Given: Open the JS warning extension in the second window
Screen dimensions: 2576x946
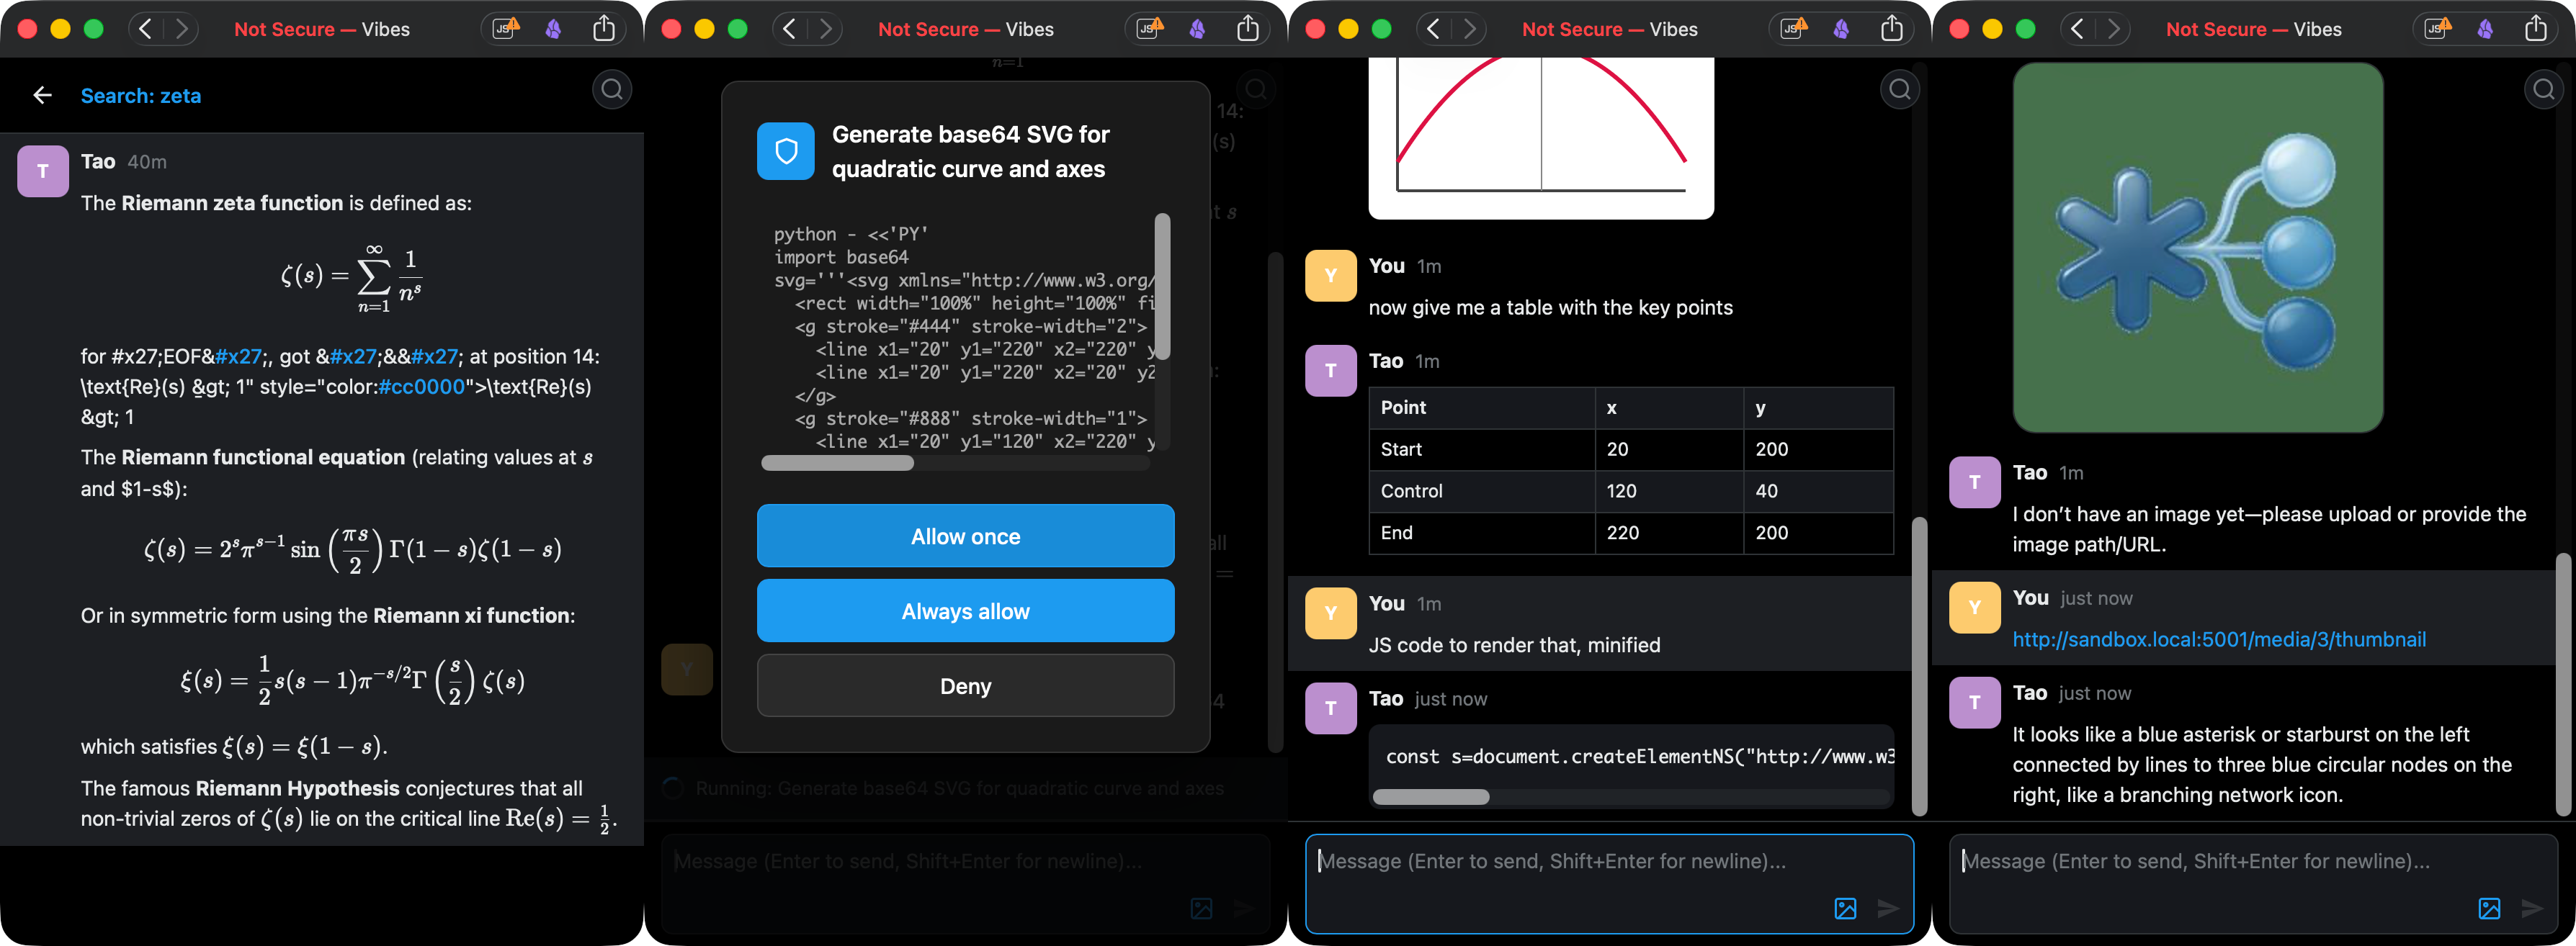Looking at the screenshot, I should point(1149,29).
